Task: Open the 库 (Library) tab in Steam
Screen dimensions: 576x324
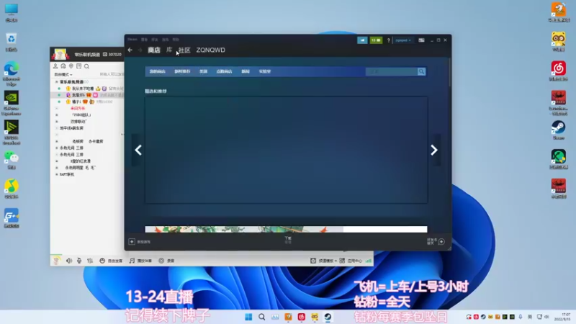Action: pos(169,50)
